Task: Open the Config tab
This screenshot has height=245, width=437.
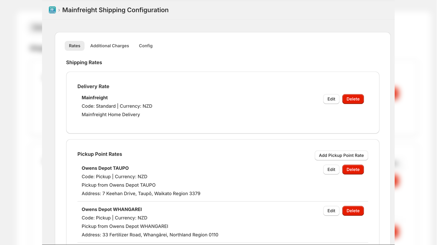Action: tap(146, 46)
